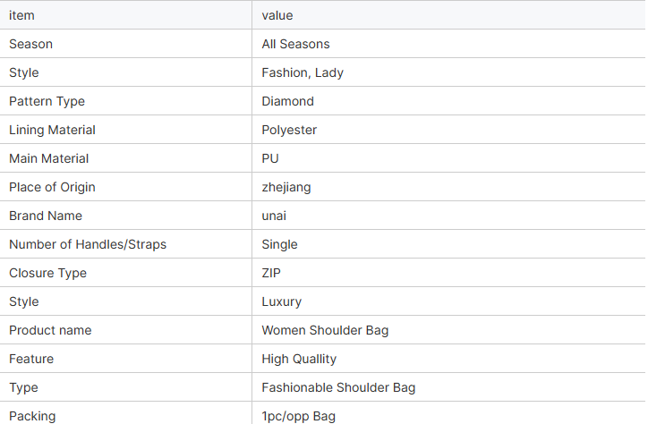Select the 'All Seasons' value cell
Screen dimensions: 648x424
point(448,44)
